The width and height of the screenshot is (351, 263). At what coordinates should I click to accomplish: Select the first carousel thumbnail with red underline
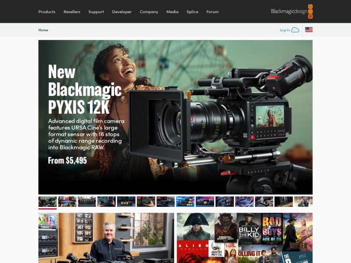pyautogui.click(x=47, y=202)
